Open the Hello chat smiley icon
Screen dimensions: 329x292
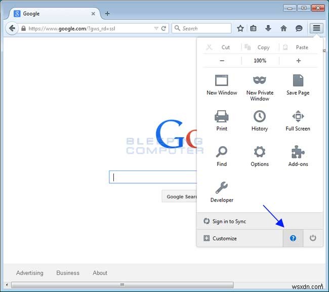[x=299, y=28]
